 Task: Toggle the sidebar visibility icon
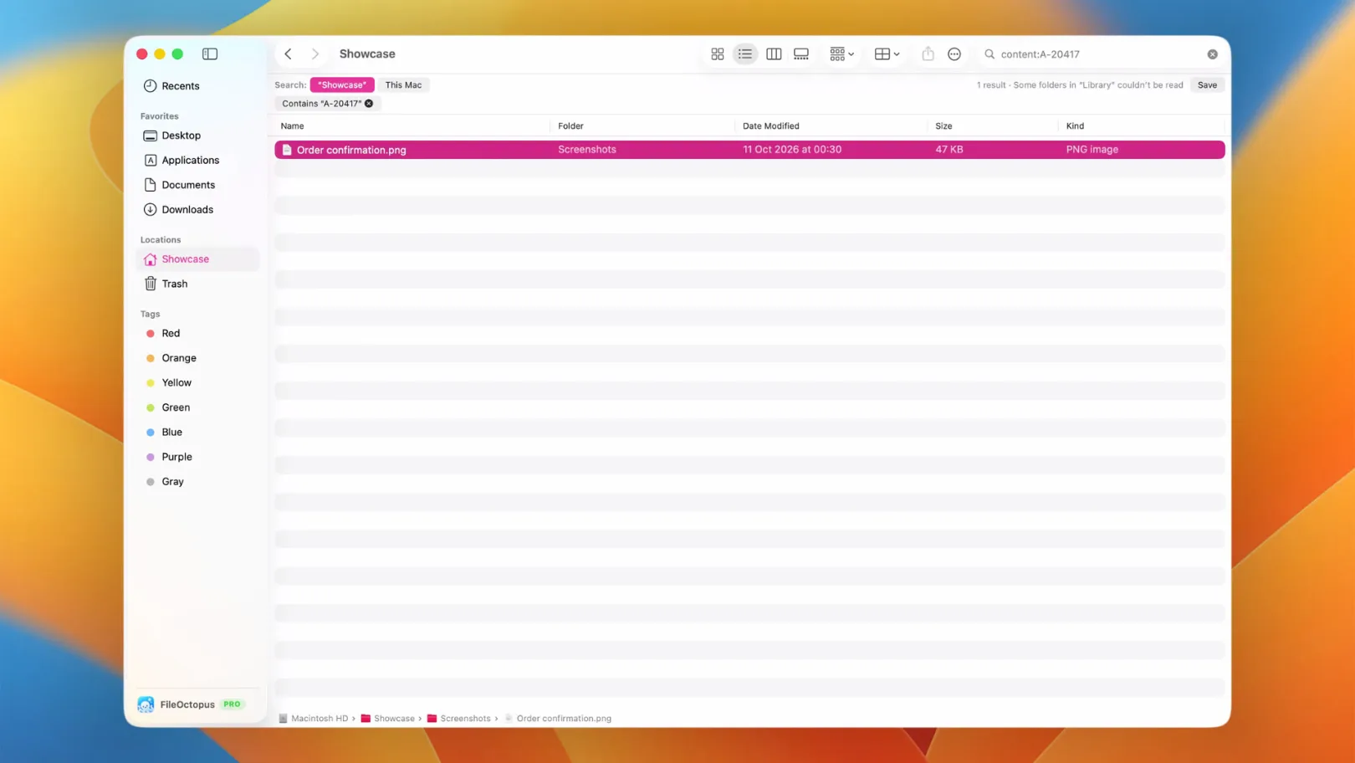click(x=210, y=54)
